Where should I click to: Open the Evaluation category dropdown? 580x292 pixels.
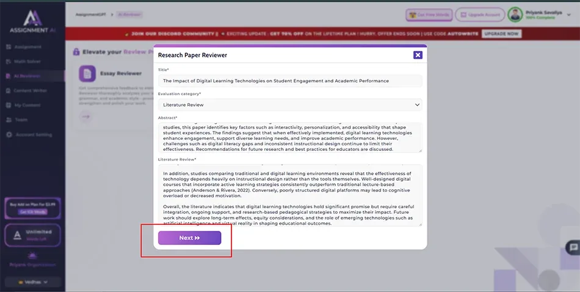[290, 104]
